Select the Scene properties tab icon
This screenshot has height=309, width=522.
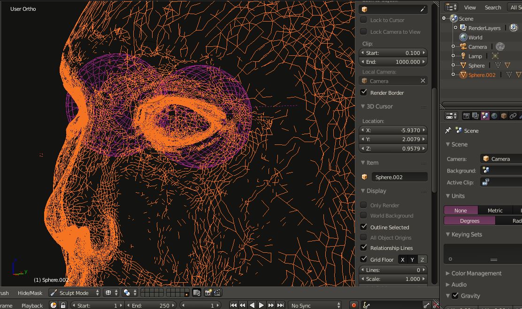click(x=484, y=116)
